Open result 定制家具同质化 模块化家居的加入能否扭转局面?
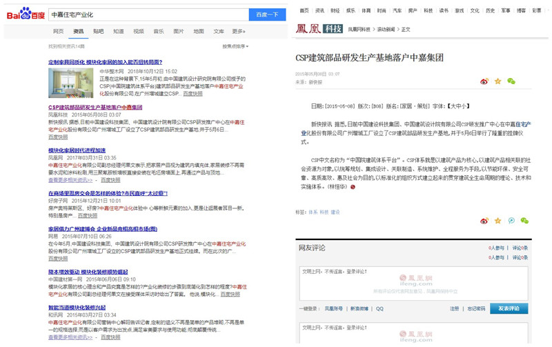The height and width of the screenshot is (347, 552). click(106, 62)
